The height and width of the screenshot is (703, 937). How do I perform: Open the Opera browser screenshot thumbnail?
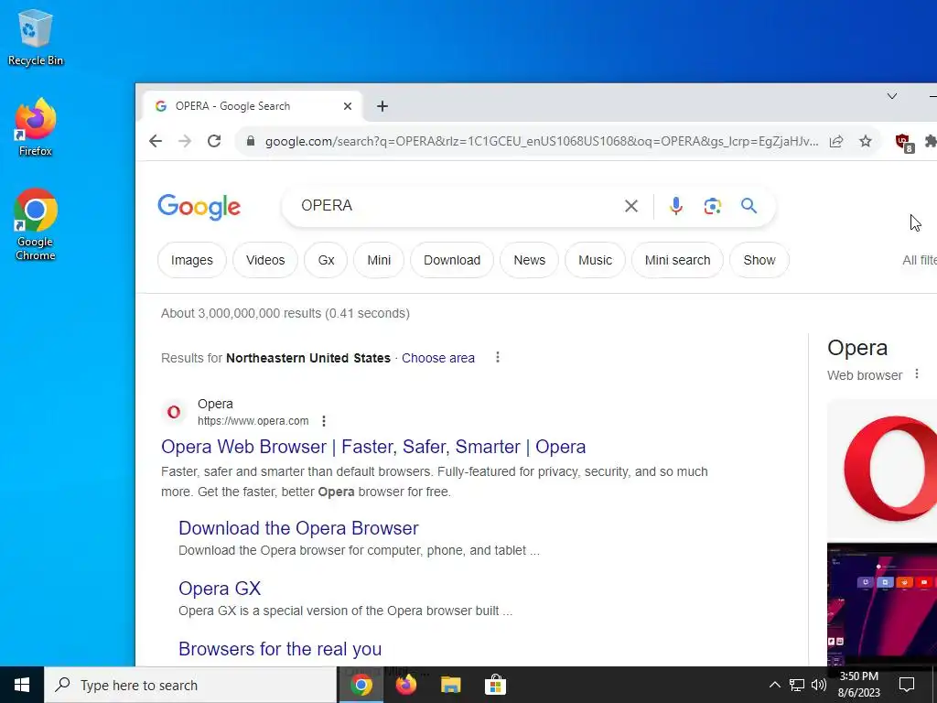tap(882, 604)
